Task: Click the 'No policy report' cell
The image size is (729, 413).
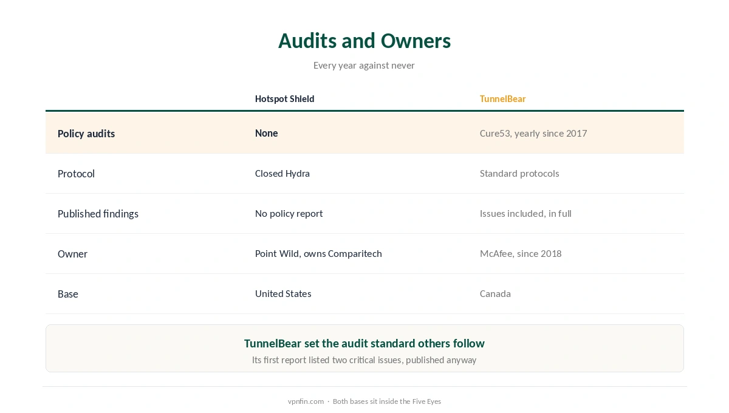Action: 289,213
